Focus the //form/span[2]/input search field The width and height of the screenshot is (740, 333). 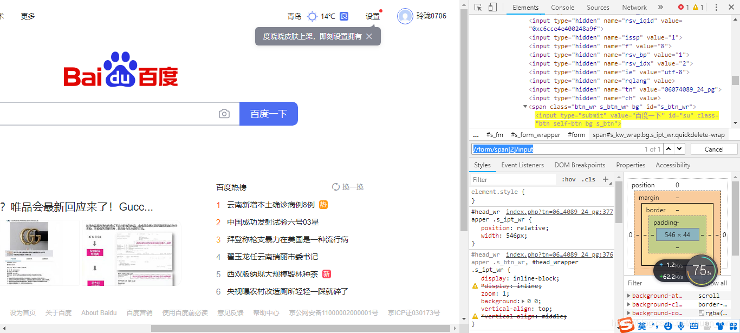point(566,149)
